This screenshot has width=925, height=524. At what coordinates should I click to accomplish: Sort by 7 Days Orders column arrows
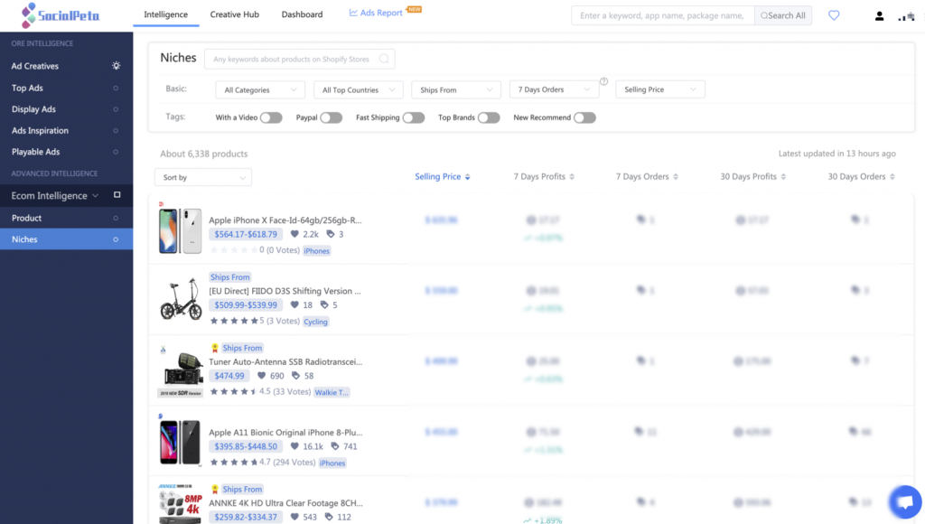pos(676,177)
